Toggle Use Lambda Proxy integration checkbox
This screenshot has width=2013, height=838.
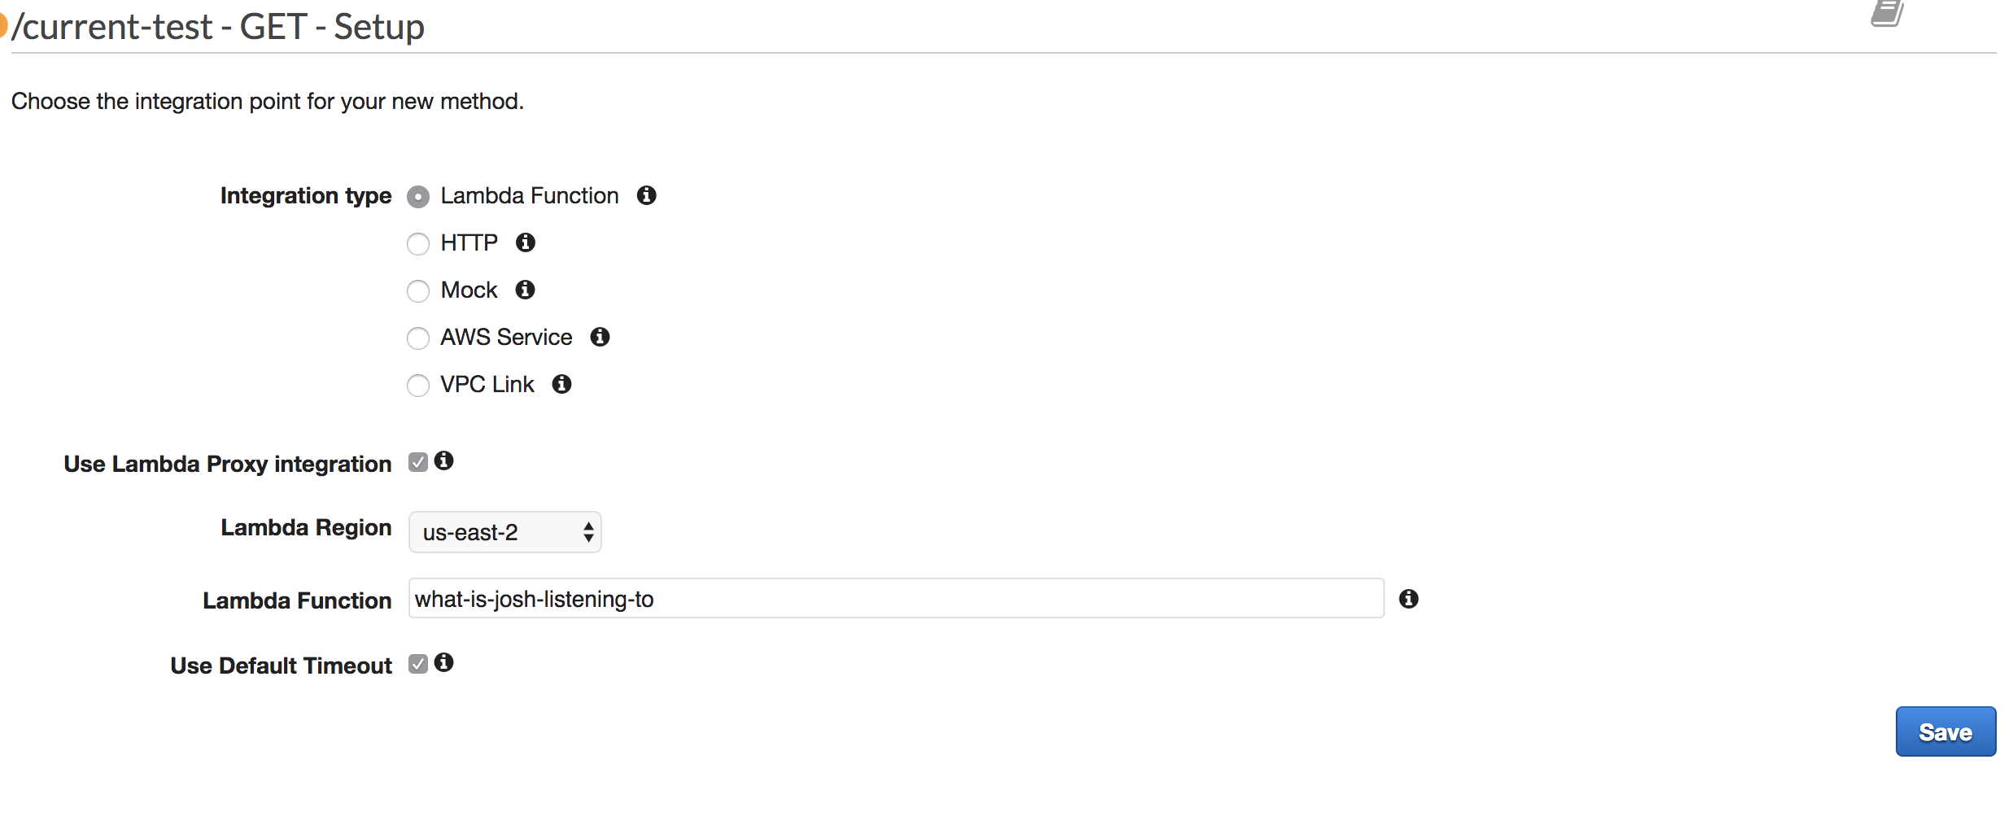coord(418,462)
